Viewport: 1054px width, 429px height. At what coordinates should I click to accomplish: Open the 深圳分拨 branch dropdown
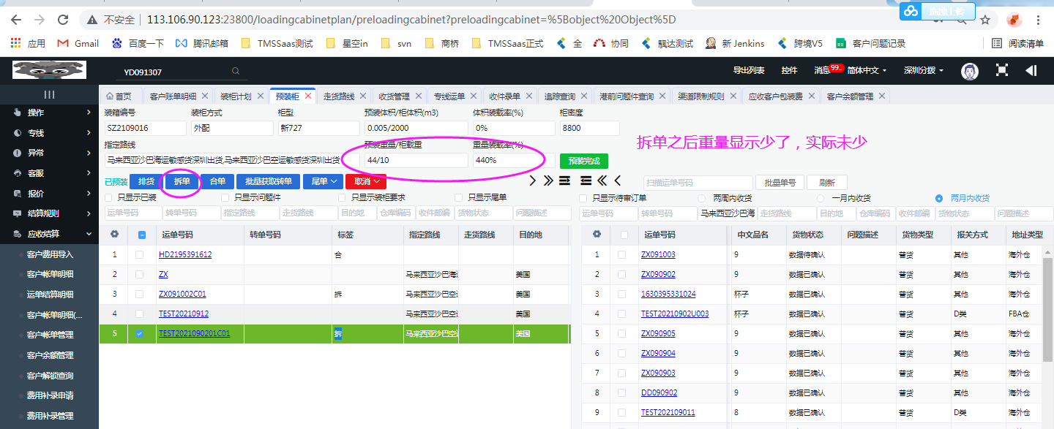tap(923, 70)
